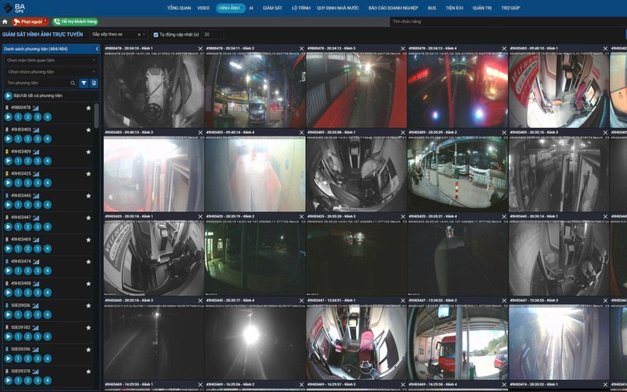Image resolution: width=627 pixels, height=392 pixels.
Task: Open the GIÁM SÁT menu
Action: 273,7
